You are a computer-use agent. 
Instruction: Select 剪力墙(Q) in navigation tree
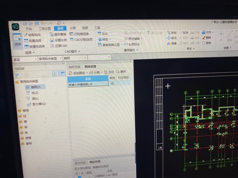tap(36, 104)
